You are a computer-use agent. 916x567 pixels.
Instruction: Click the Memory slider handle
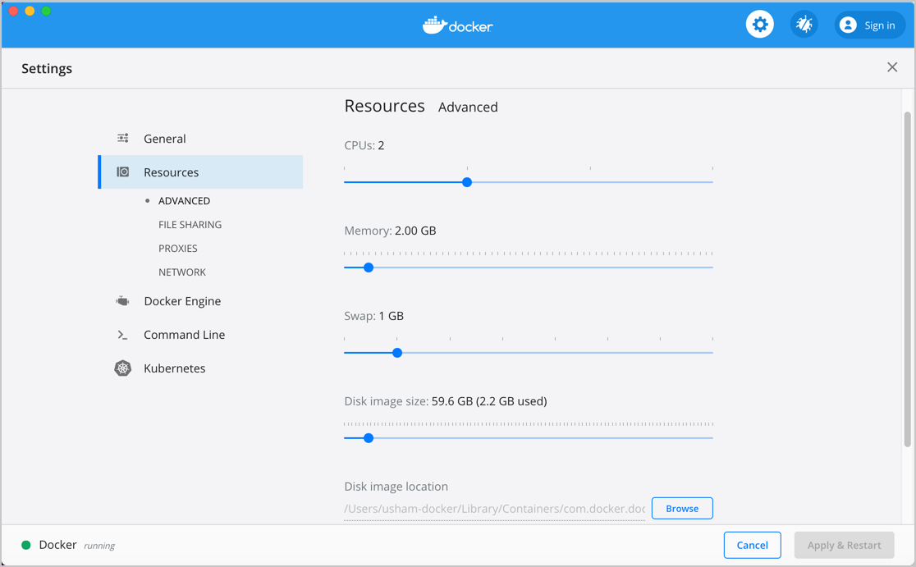click(x=368, y=267)
